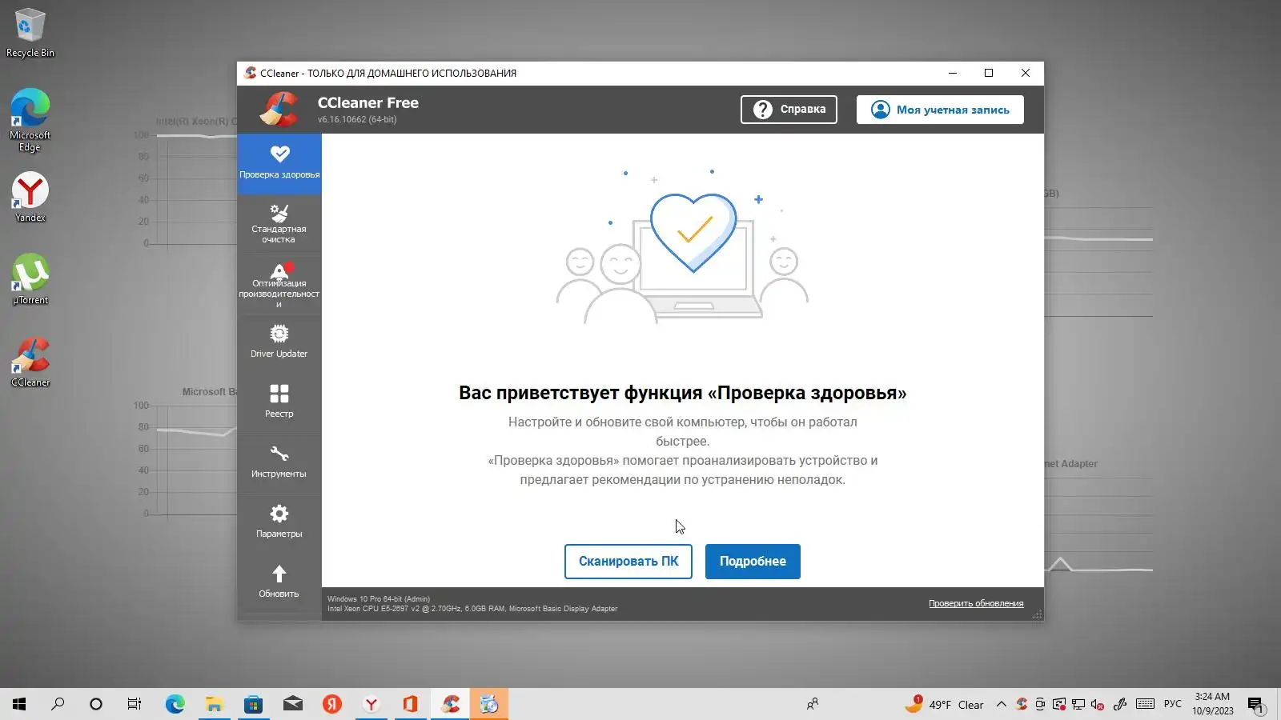Maximize the CCleaner window
Screen dimensions: 1281x720
(x=989, y=73)
